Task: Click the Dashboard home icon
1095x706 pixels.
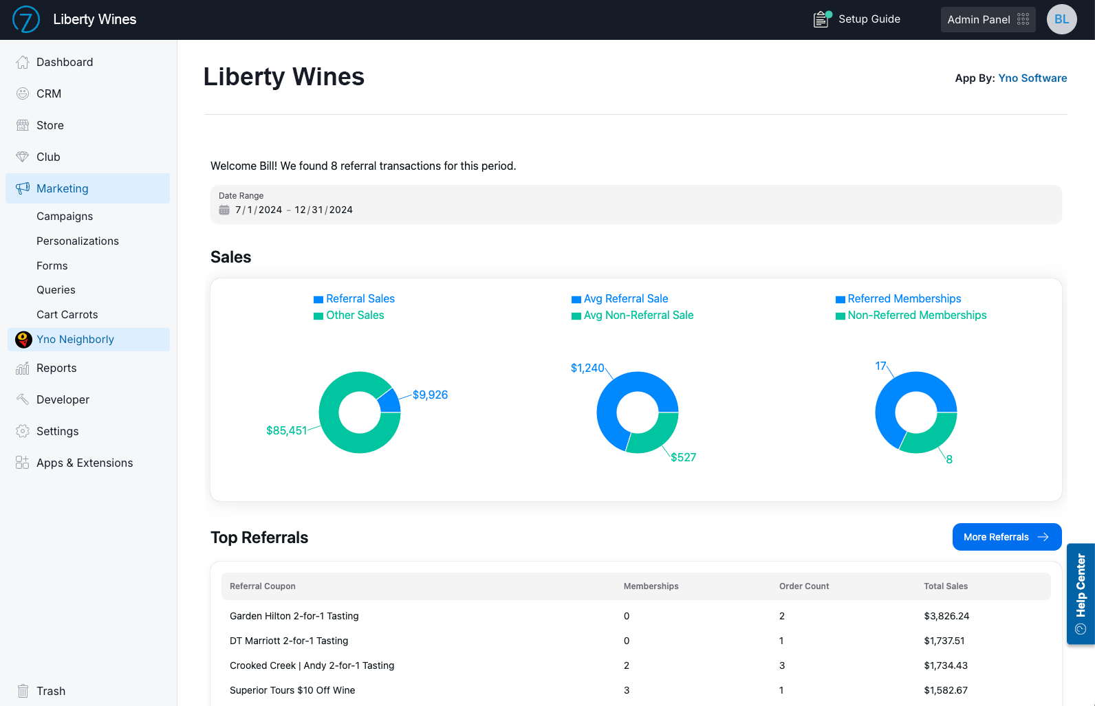Action: point(23,62)
